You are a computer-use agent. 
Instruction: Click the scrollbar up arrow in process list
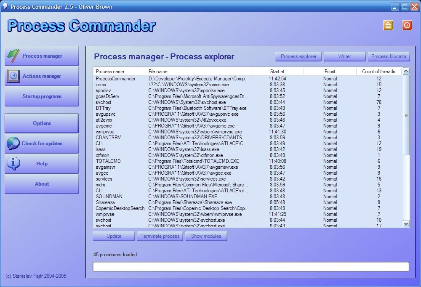(x=406, y=71)
